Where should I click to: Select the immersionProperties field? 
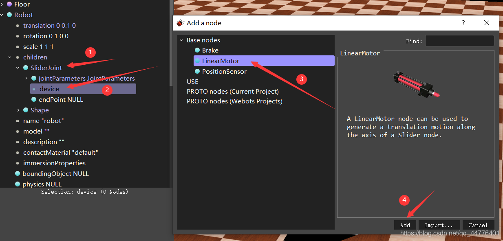pos(54,163)
